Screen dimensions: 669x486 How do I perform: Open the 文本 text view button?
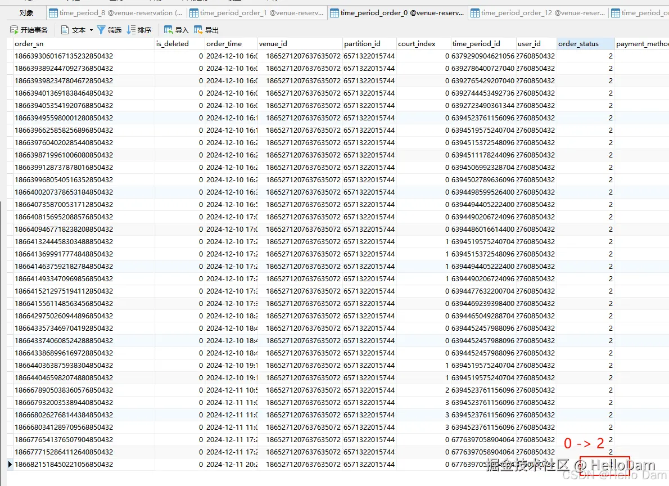coord(74,30)
